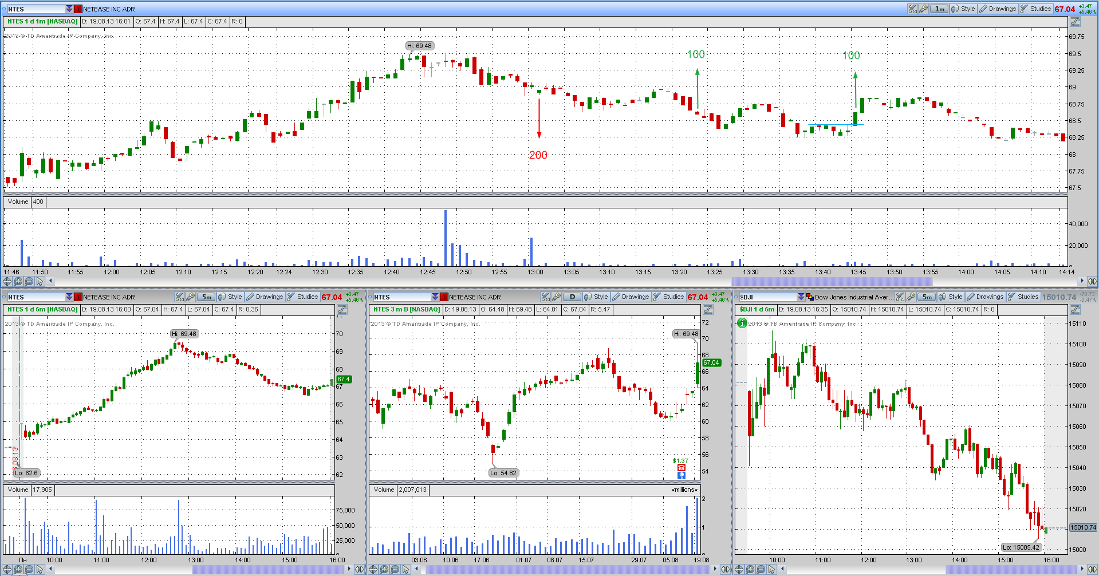Screen dimensions: 1099x576
Task: Zoom out on NTES 5m chart
Action: (x=29, y=569)
